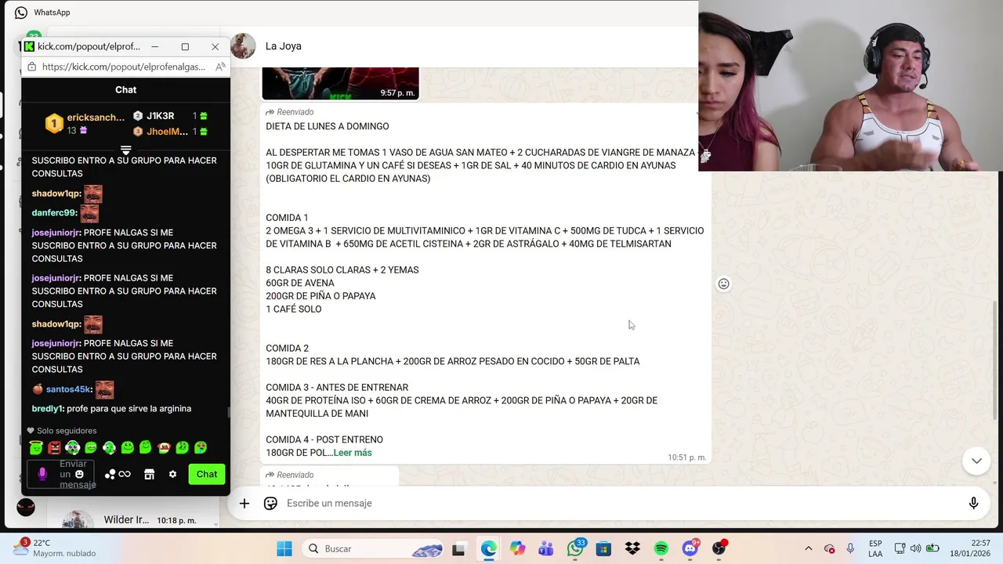Screen dimensions: 1003x564
Task: Click the purple microphone icon in Kick chat
Action: click(42, 474)
